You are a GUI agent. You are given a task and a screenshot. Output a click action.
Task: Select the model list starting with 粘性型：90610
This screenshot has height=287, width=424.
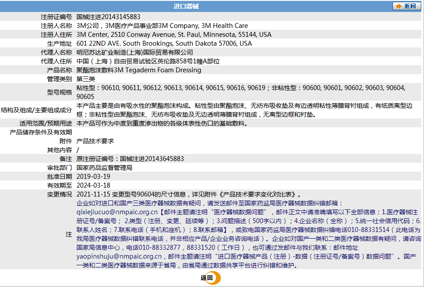click(x=241, y=92)
